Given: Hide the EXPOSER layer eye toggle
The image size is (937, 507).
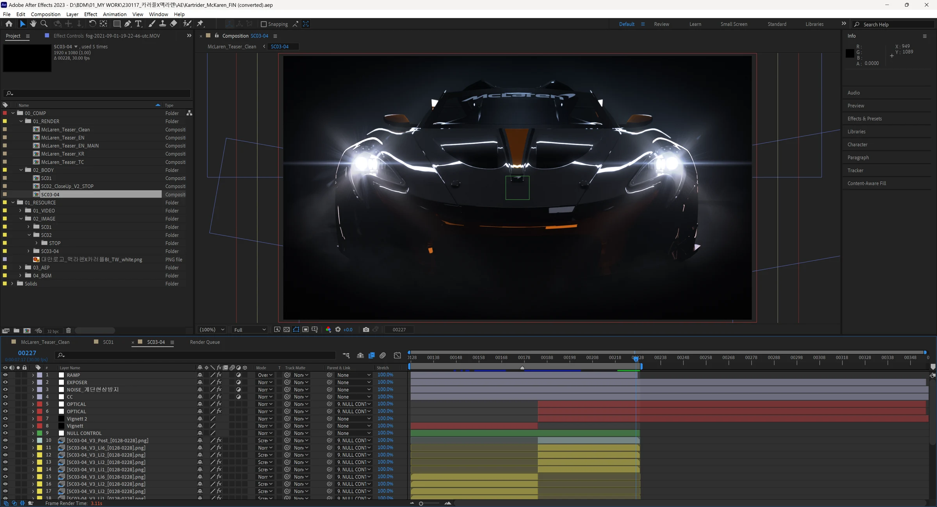Looking at the screenshot, I should (x=5, y=382).
